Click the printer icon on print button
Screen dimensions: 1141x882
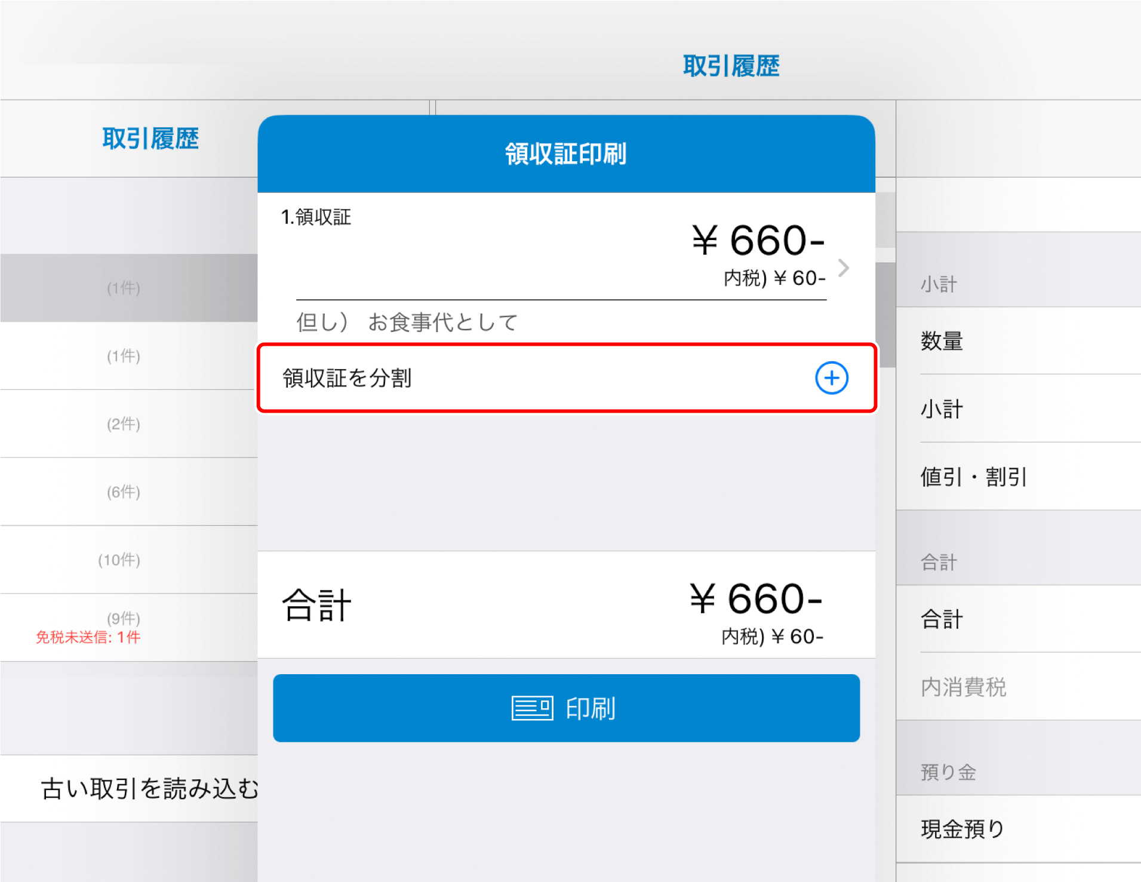[532, 708]
